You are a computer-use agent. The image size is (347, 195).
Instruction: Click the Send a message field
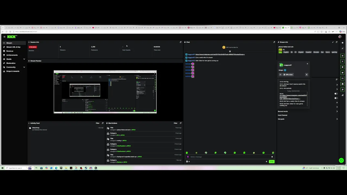[x=230, y=157]
